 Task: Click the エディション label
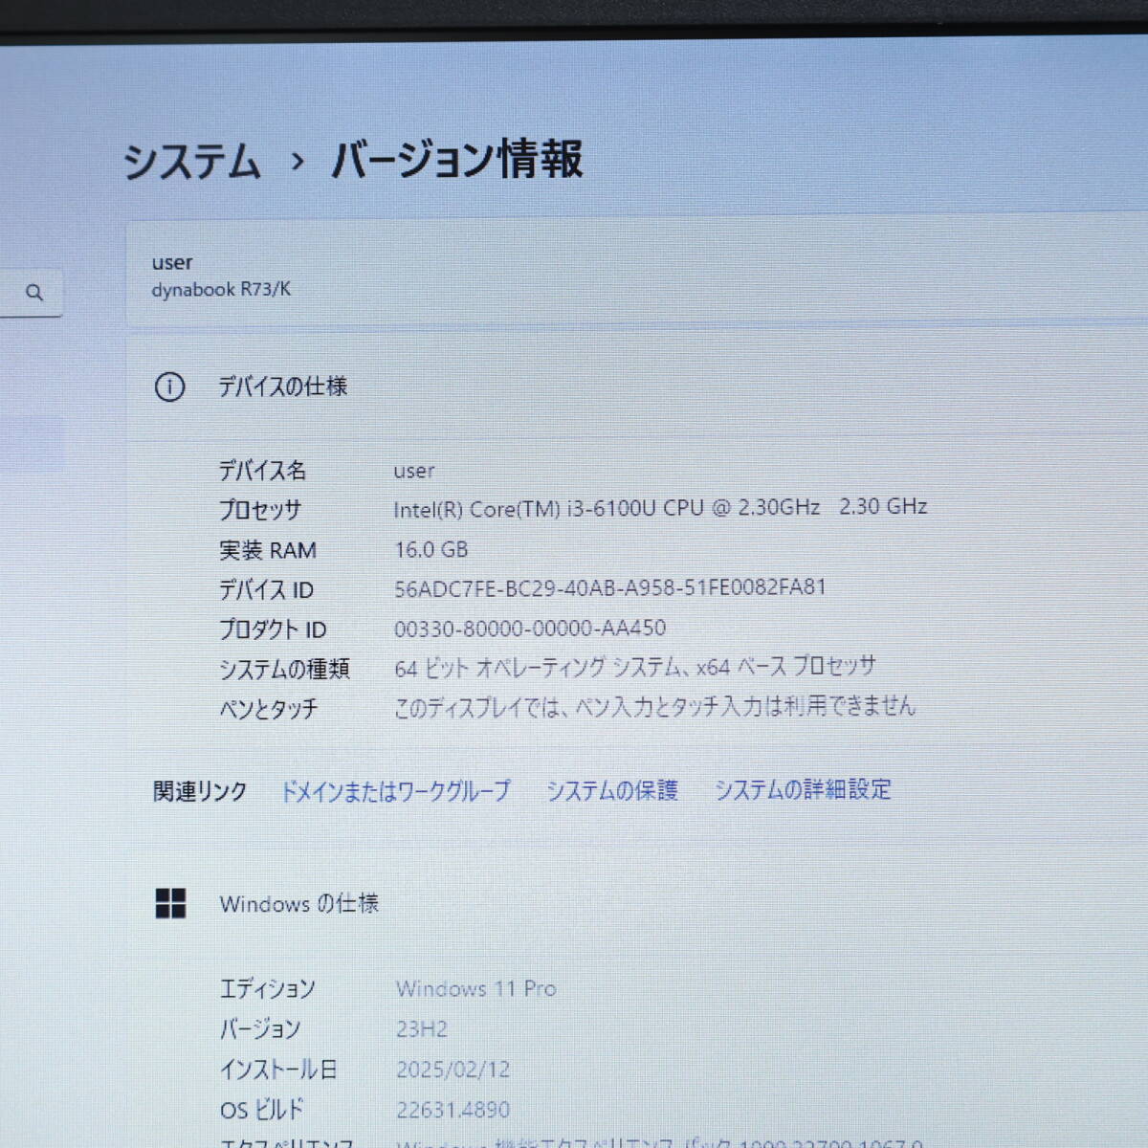click(267, 989)
